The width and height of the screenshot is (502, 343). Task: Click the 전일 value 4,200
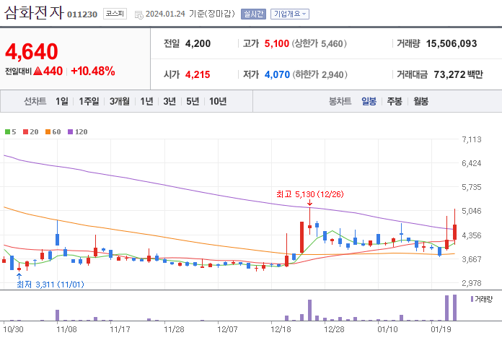click(198, 43)
